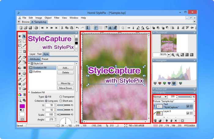Select the arrow pointer tool
The image size is (214, 139).
[x=24, y=36]
